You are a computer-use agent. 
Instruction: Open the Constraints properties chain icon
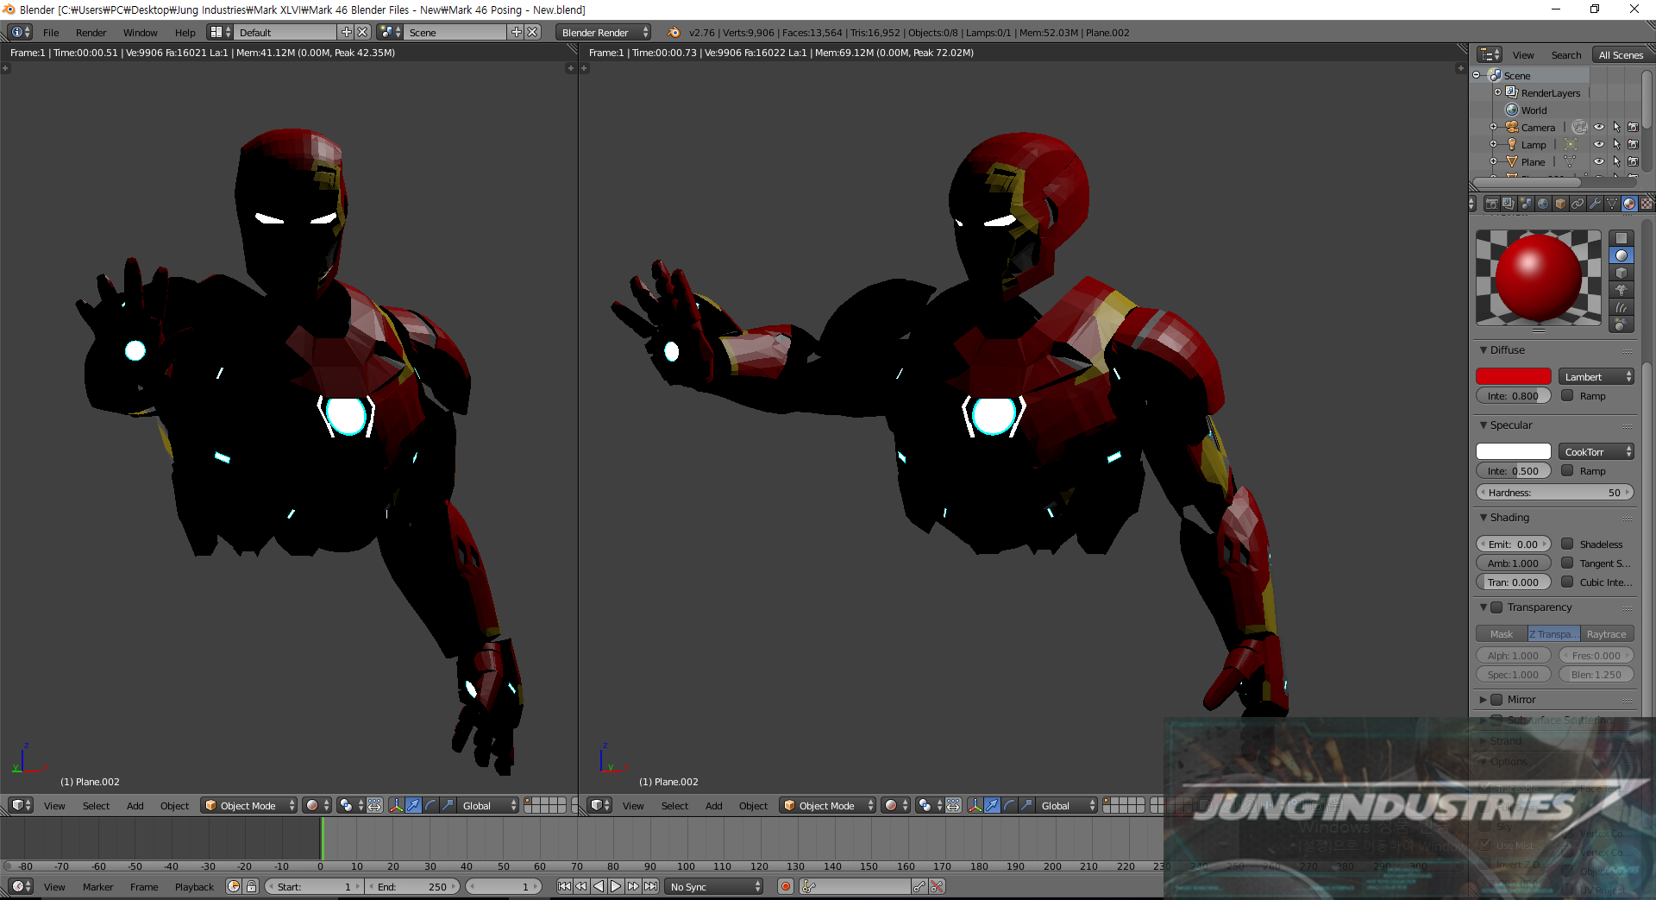coord(1578,204)
